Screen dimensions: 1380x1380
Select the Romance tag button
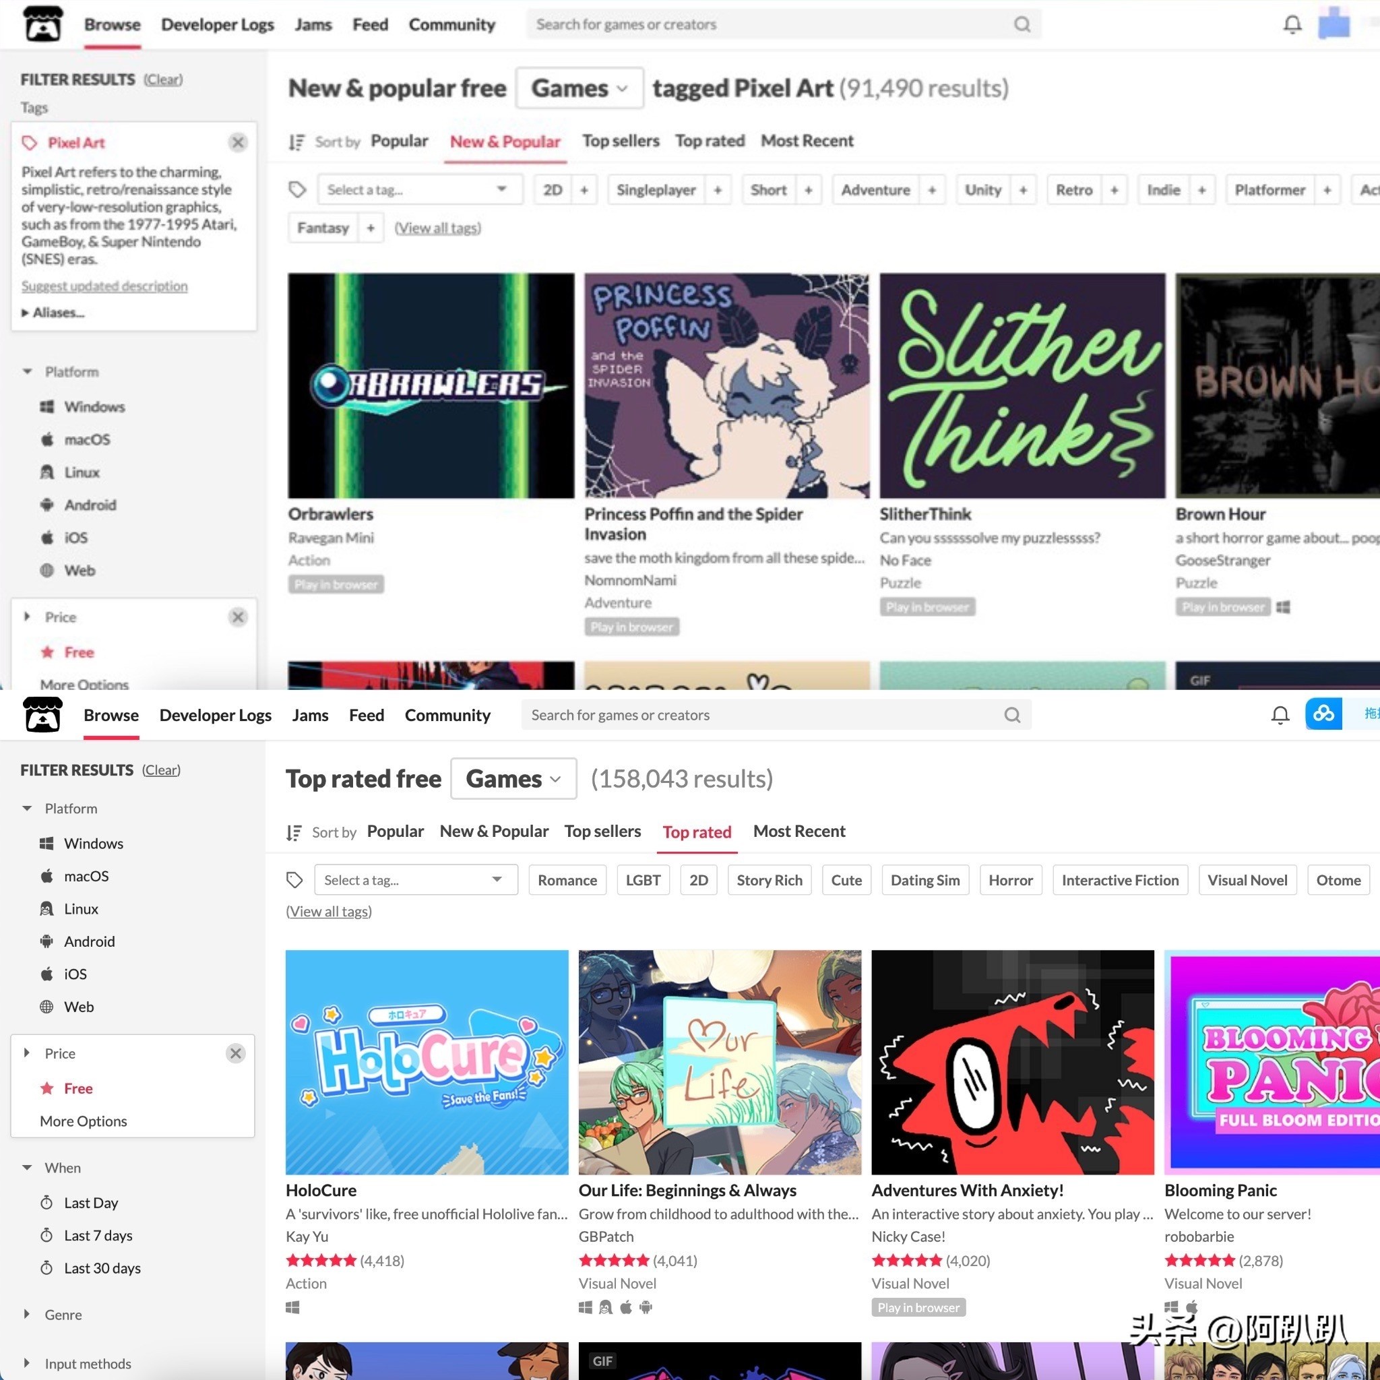(568, 880)
